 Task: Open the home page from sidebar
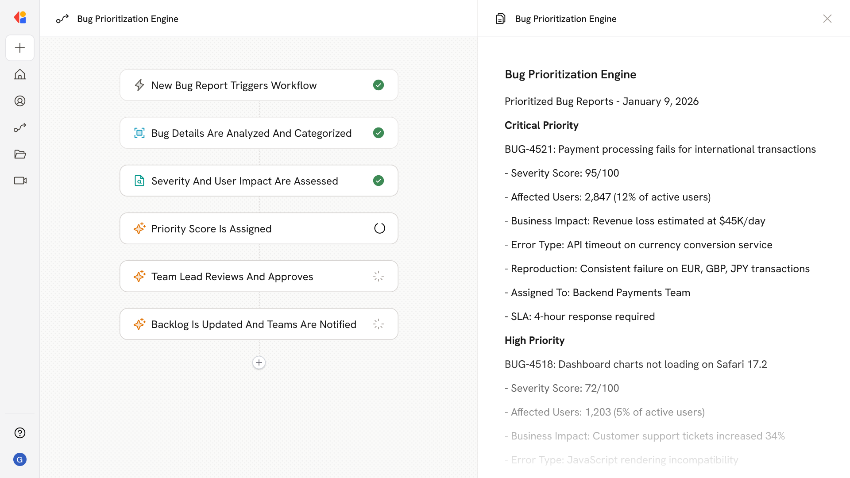point(20,74)
